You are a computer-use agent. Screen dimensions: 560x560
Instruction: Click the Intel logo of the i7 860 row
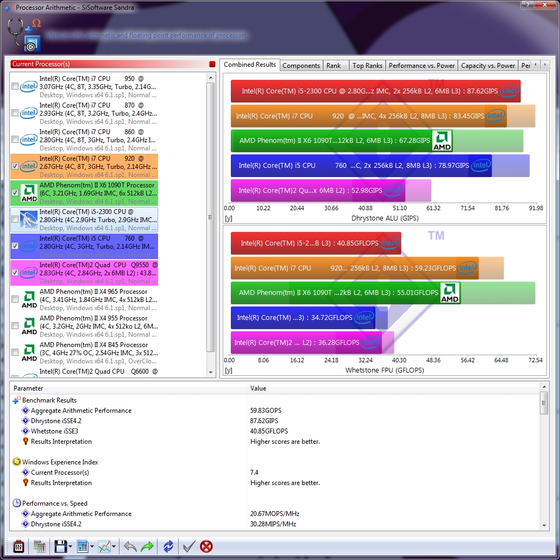click(x=29, y=140)
